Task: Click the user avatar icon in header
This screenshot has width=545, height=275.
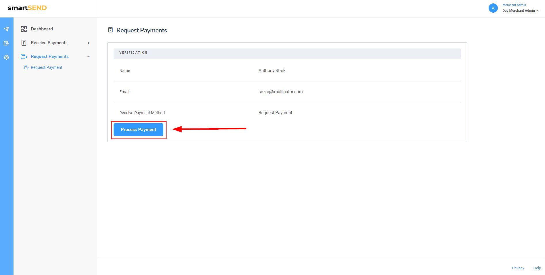Action: 493,8
